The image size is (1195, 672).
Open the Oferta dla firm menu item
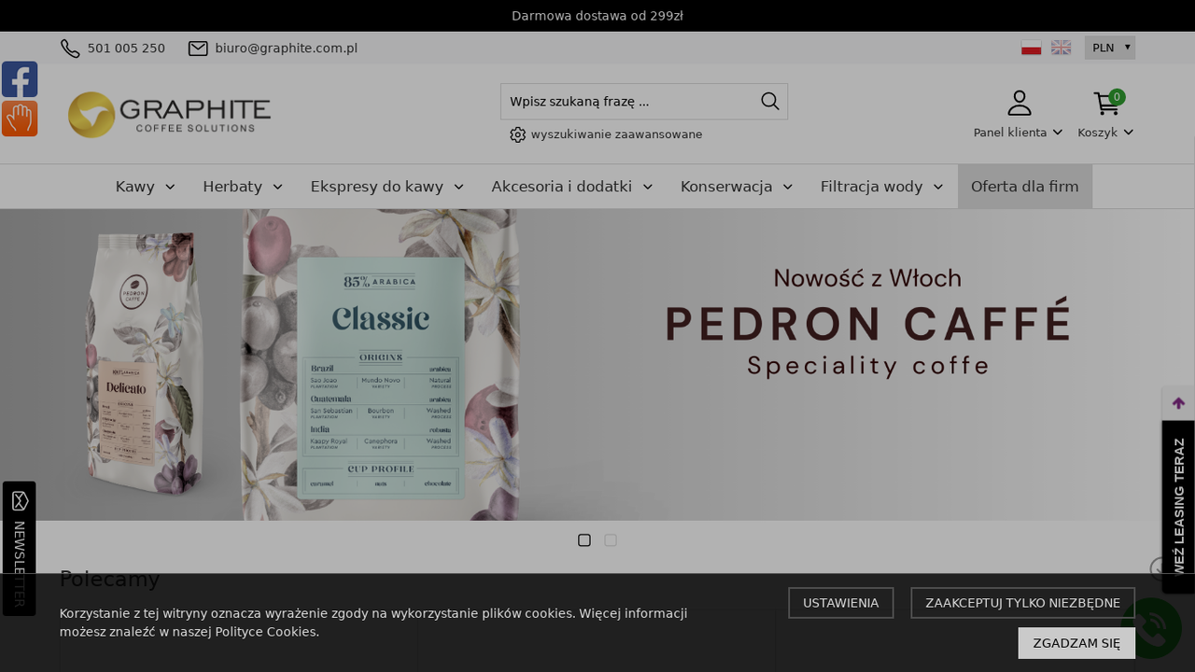[x=1025, y=187]
